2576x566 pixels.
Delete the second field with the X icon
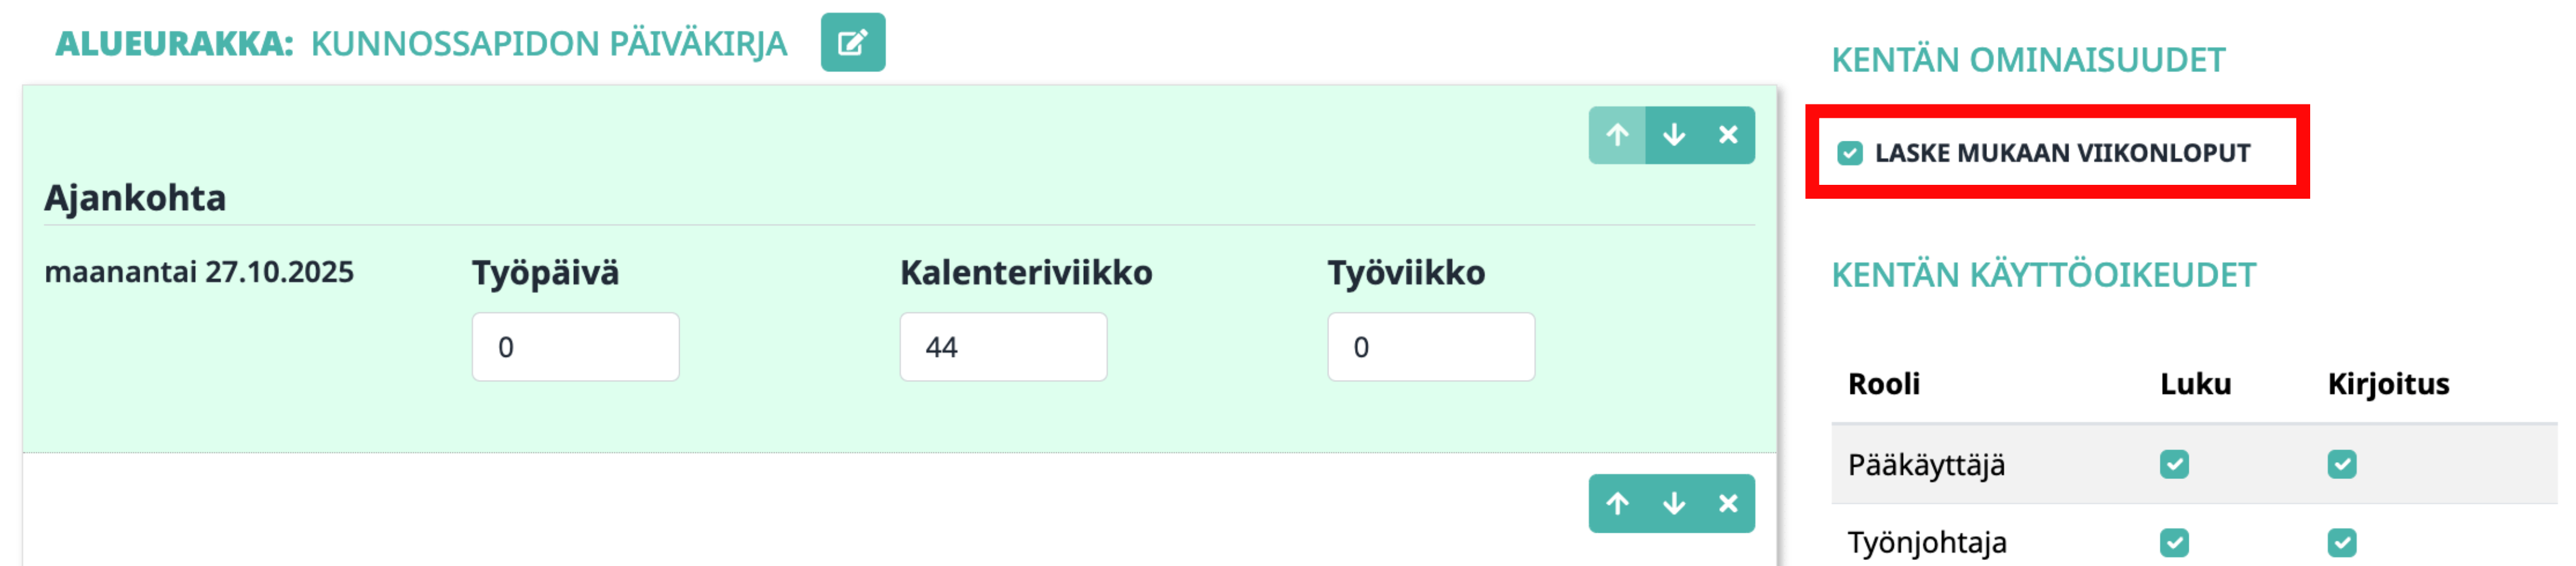pos(1727,503)
